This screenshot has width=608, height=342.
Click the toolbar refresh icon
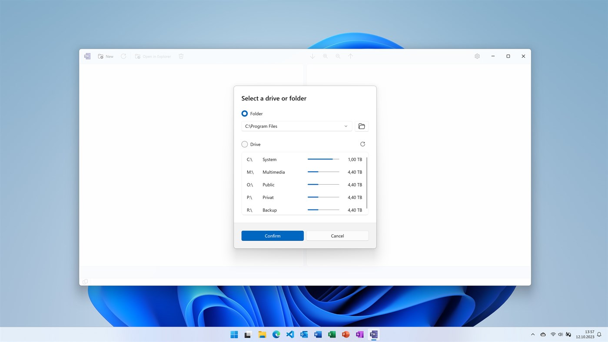click(x=123, y=56)
